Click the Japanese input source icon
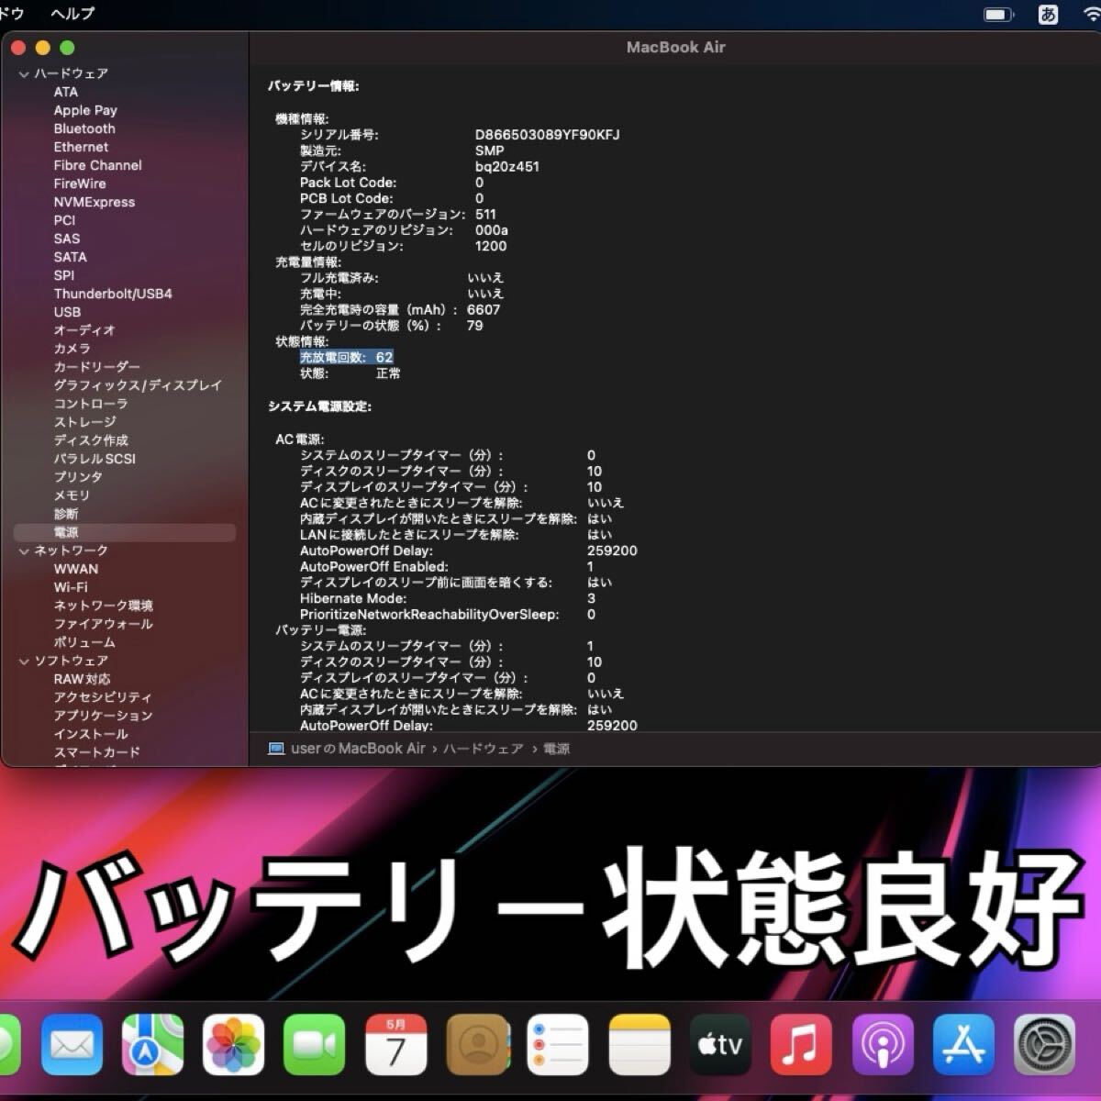 point(1048,14)
